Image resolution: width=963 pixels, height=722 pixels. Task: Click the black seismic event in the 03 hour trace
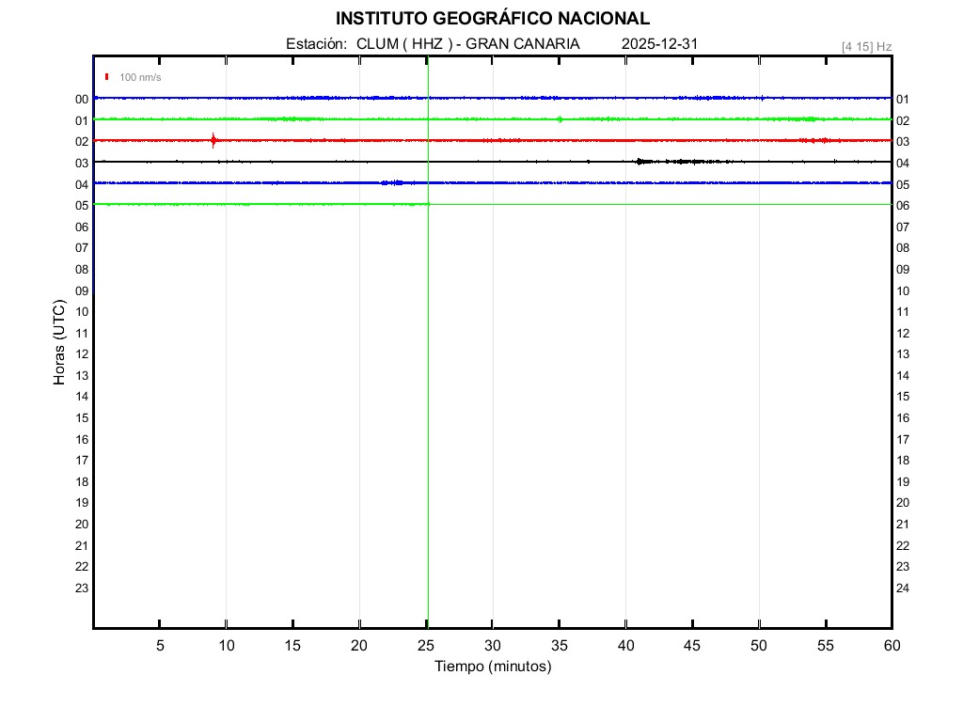[x=643, y=162]
